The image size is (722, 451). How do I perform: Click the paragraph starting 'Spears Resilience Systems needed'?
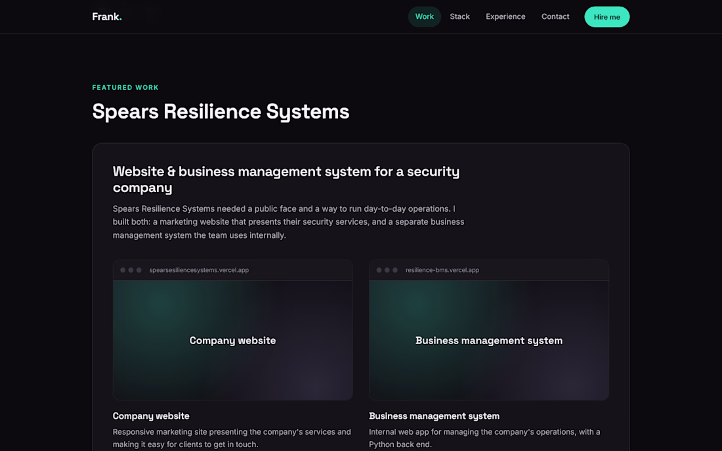click(288, 222)
